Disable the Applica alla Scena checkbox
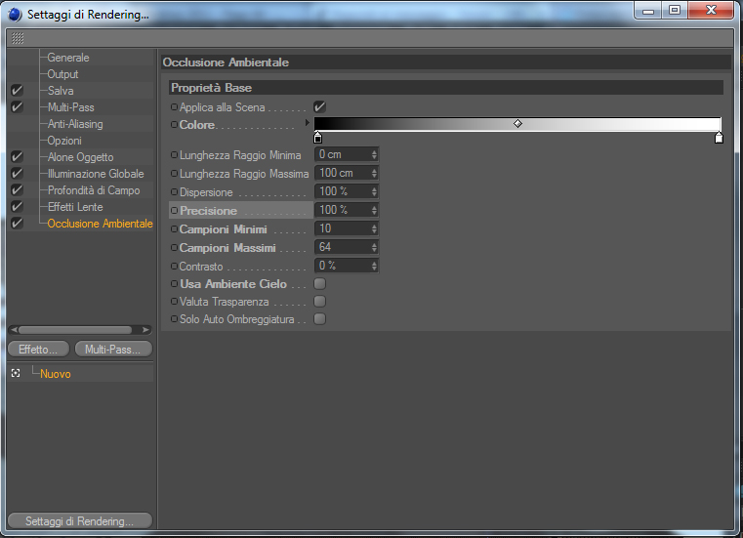 pyautogui.click(x=320, y=106)
